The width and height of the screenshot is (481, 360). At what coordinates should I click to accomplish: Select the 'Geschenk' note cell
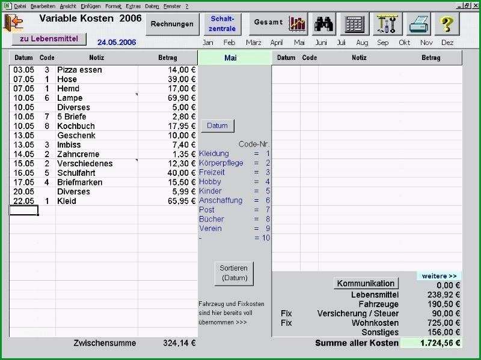pos(97,136)
